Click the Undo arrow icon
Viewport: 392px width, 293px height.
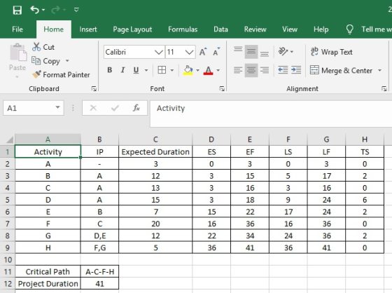pos(34,10)
